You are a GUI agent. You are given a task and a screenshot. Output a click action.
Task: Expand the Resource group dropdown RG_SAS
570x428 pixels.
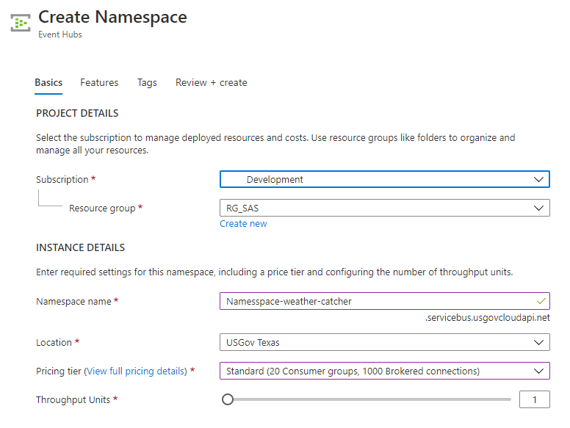385,208
